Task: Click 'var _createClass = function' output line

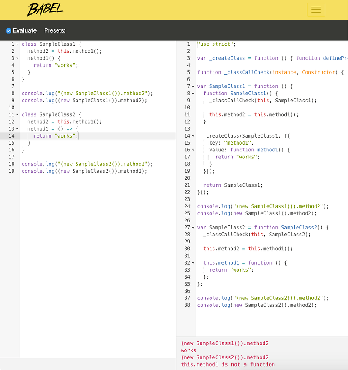Action: point(273,58)
